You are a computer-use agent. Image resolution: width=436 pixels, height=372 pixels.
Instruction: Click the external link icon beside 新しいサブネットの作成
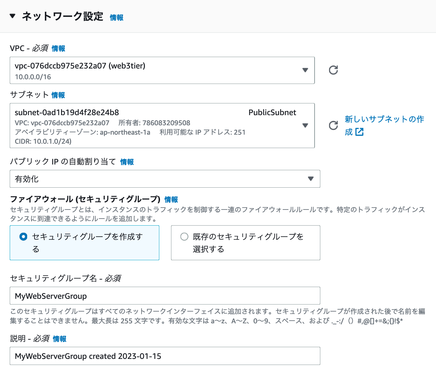360,132
